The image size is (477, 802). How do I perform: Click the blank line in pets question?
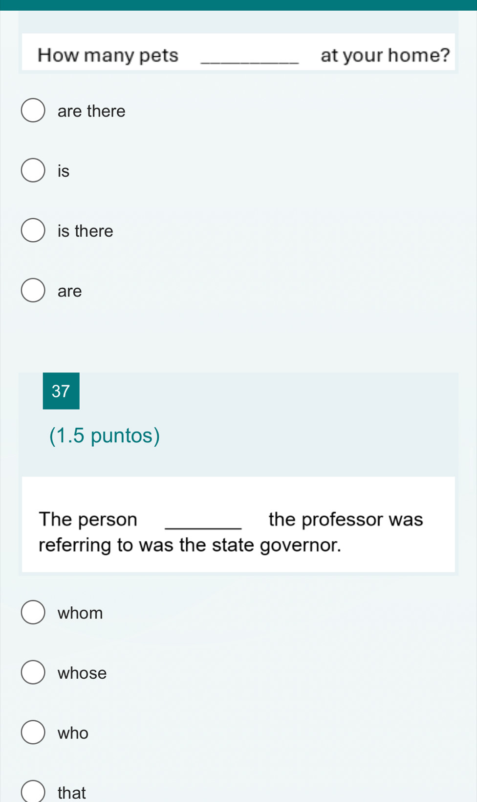(249, 59)
